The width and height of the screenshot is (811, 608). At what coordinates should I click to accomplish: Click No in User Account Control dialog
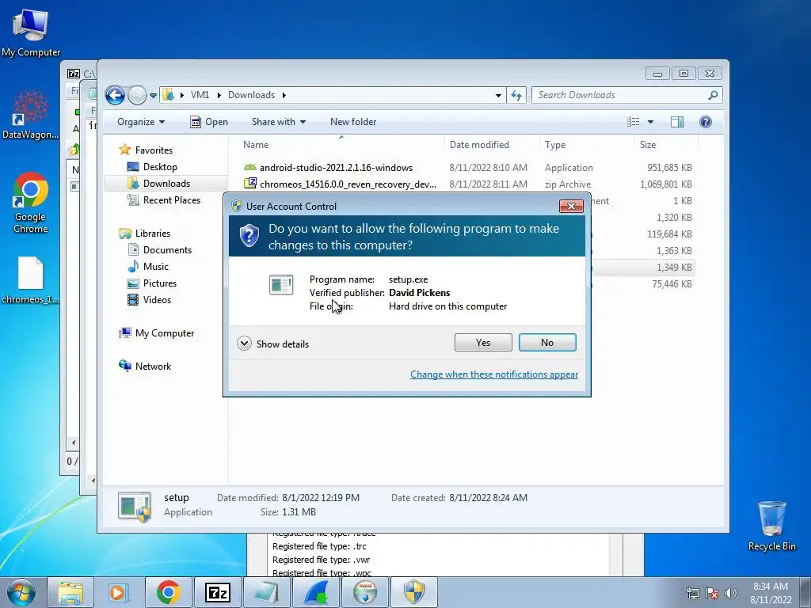click(x=547, y=342)
